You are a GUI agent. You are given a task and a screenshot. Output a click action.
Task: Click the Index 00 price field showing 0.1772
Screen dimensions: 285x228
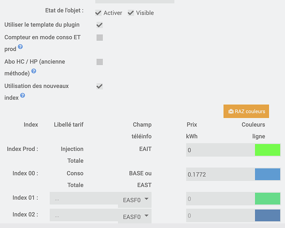tap(220, 174)
